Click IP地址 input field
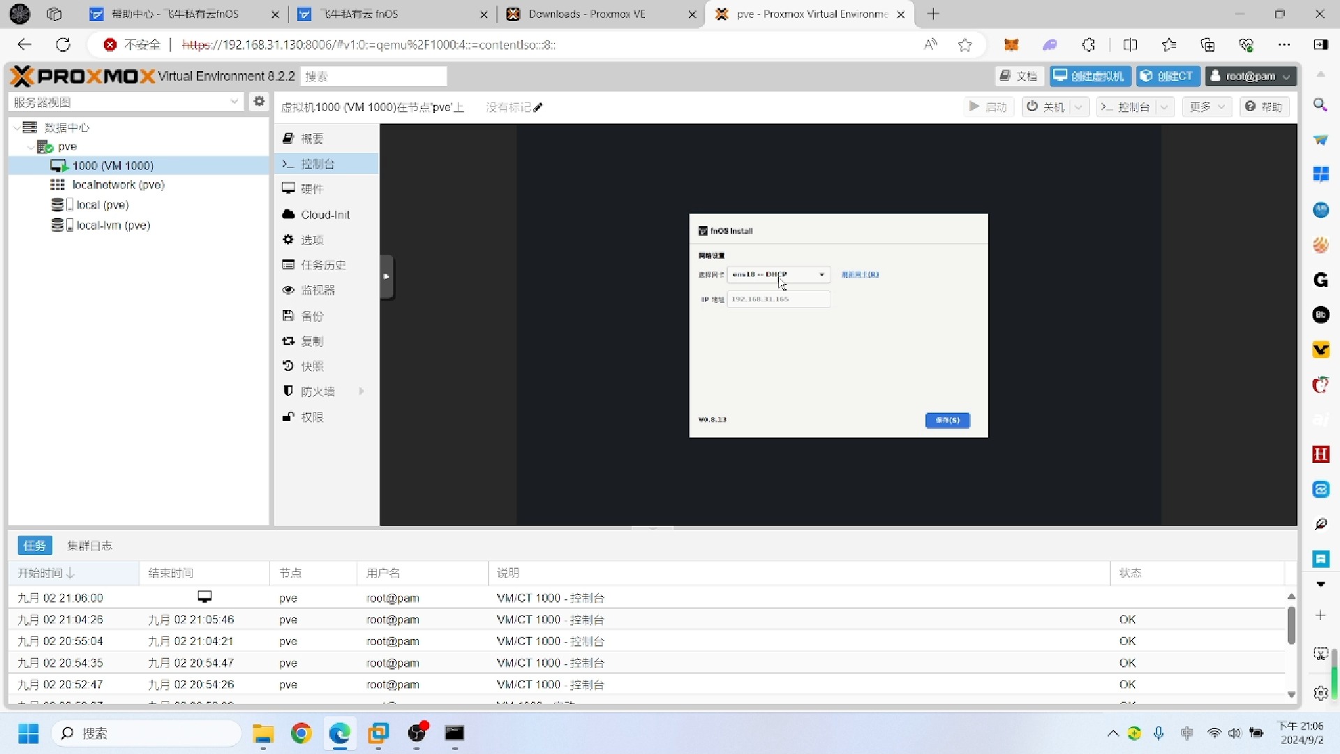This screenshot has width=1340, height=754. pyautogui.click(x=777, y=298)
